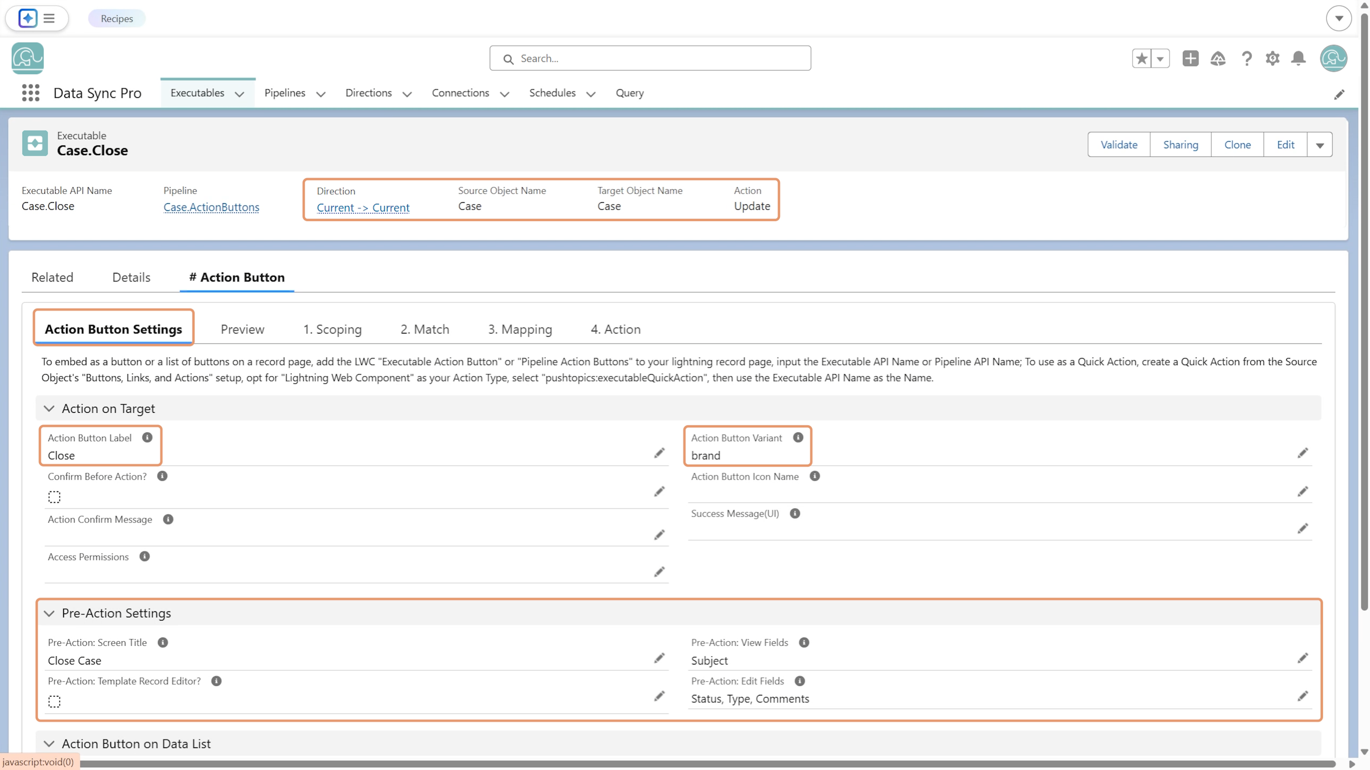Open the 3. Mapping sub-tab
Viewport: 1370px width, 770px height.
point(520,329)
